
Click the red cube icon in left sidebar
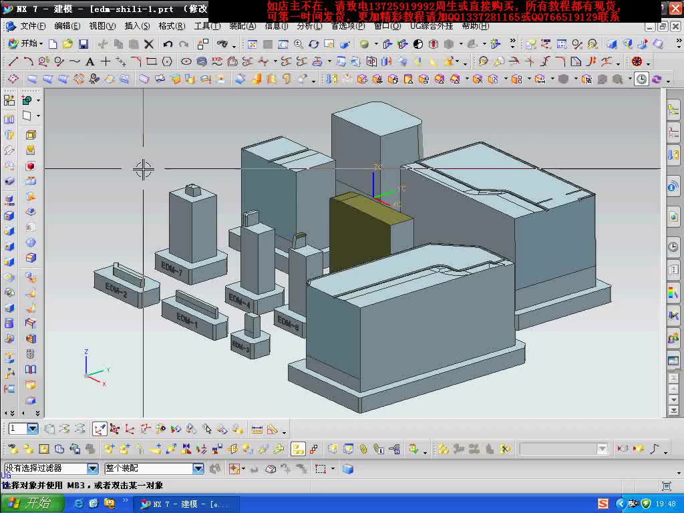click(x=31, y=166)
